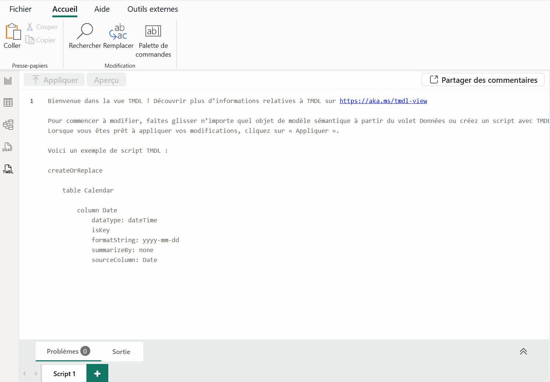Click the 'Lorsque vous êtes prêt' line
The width and height of the screenshot is (550, 382).
pos(193,131)
